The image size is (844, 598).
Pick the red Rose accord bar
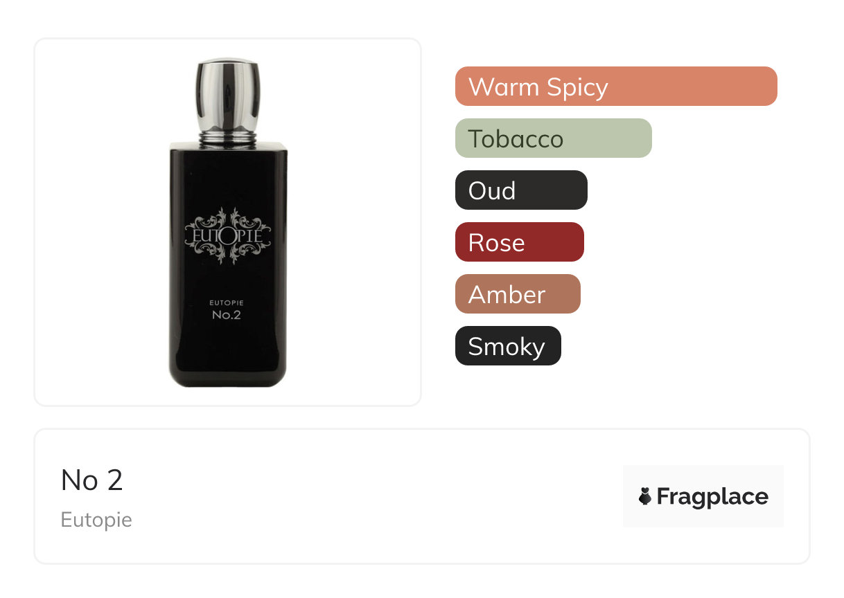point(520,242)
